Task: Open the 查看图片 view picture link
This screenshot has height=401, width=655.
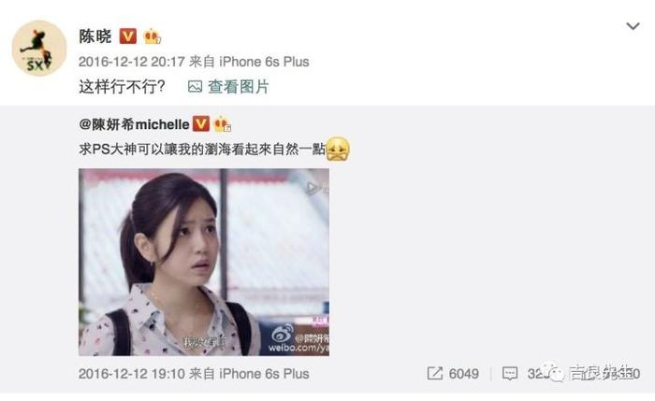Action: pyautogui.click(x=238, y=87)
